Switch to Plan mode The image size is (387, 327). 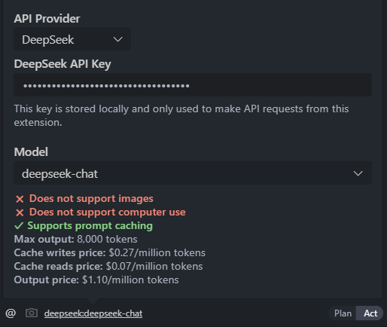343,313
